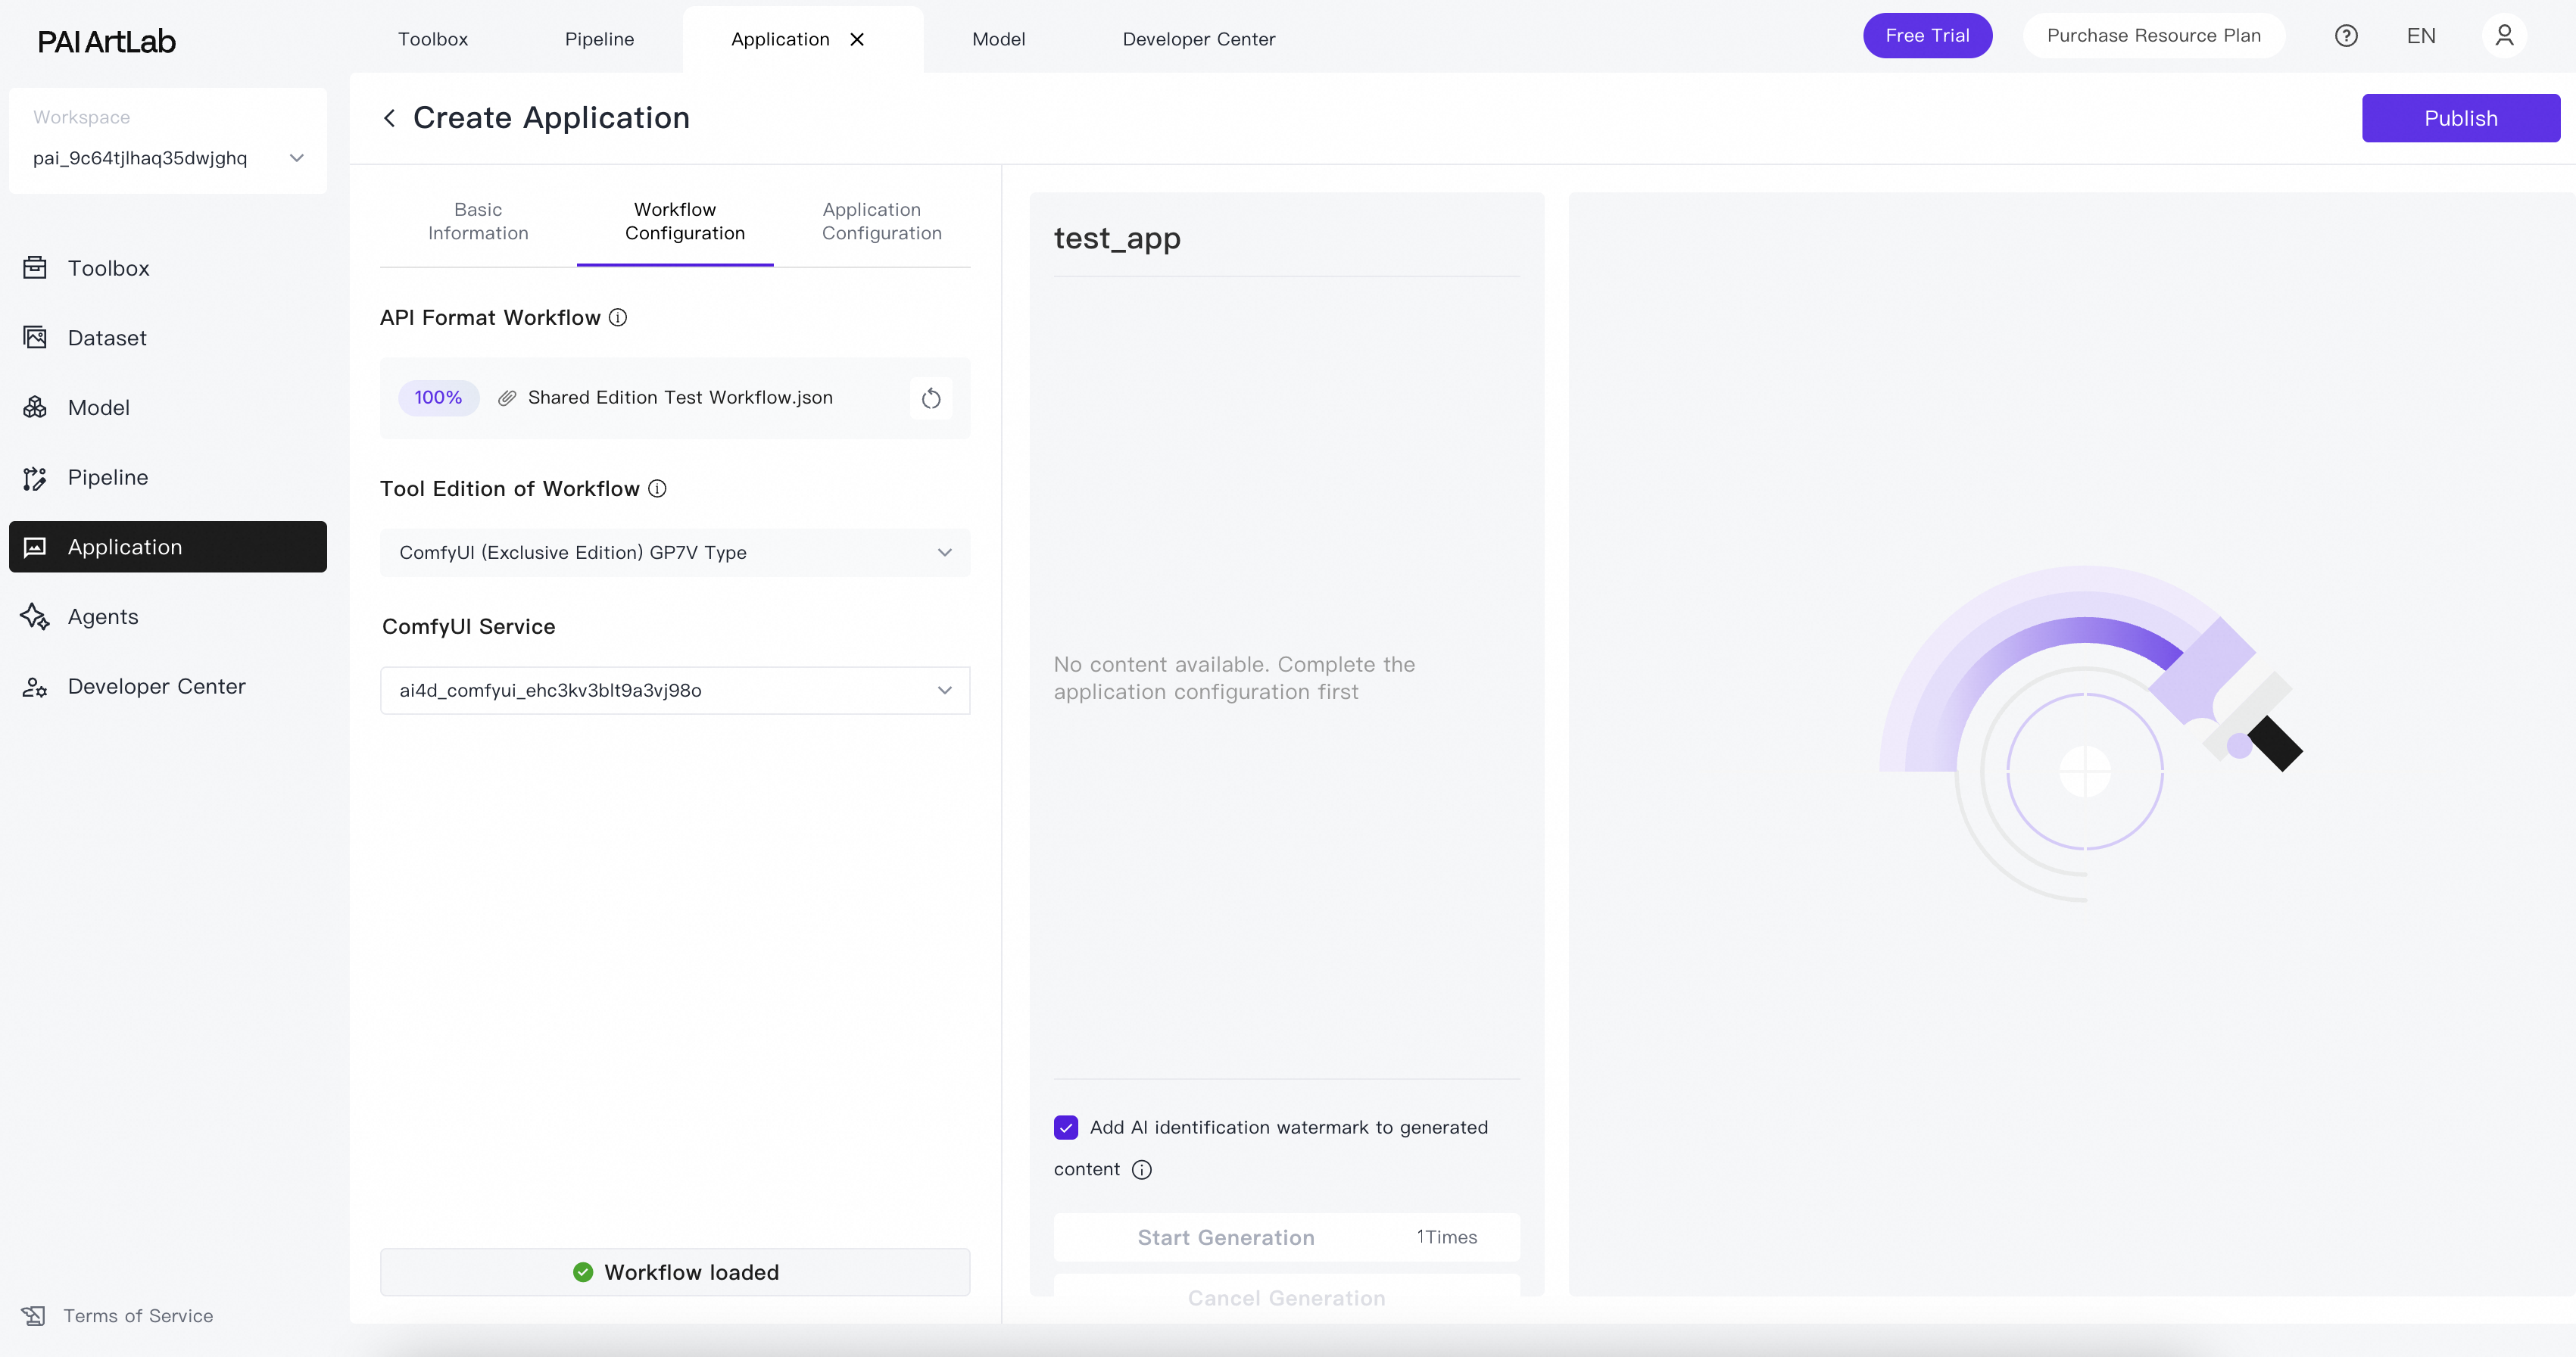Click the Free Trial button
This screenshot has height=1357, width=2576.
coord(1927,36)
